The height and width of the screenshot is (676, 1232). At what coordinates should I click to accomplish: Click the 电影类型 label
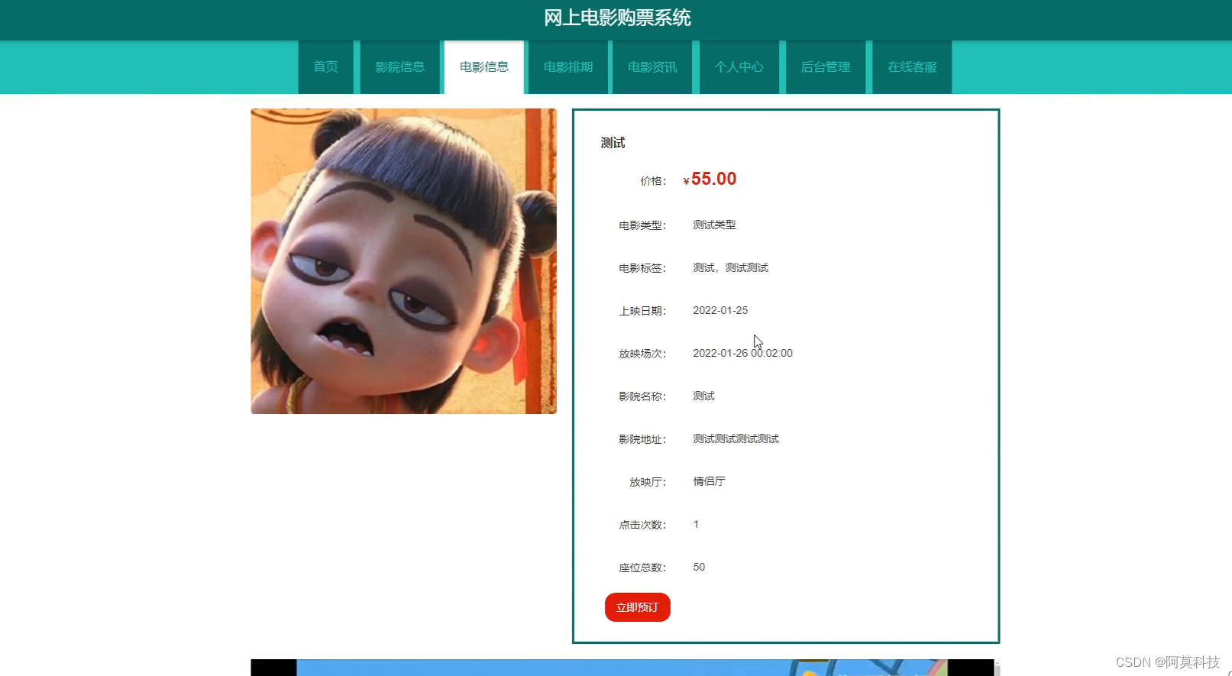642,225
